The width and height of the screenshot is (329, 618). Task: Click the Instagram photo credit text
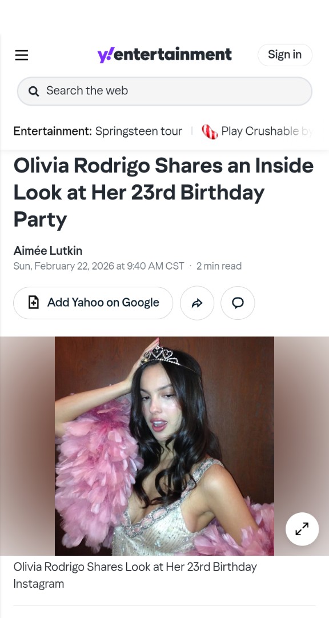tap(39, 584)
